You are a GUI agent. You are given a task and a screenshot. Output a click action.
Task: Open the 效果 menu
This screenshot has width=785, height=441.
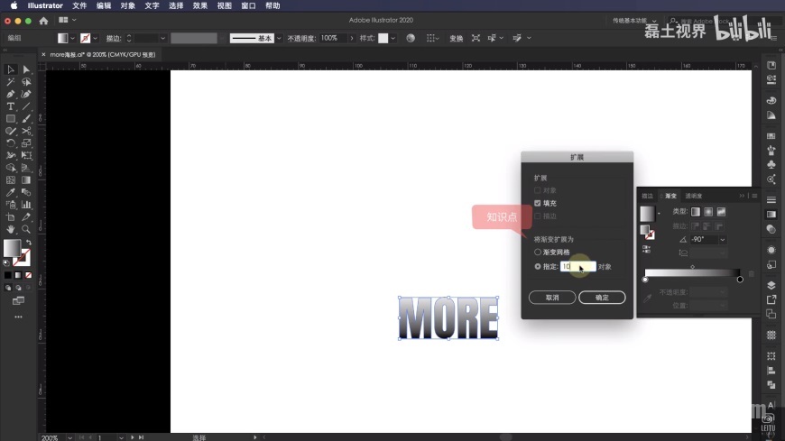pyautogui.click(x=200, y=5)
